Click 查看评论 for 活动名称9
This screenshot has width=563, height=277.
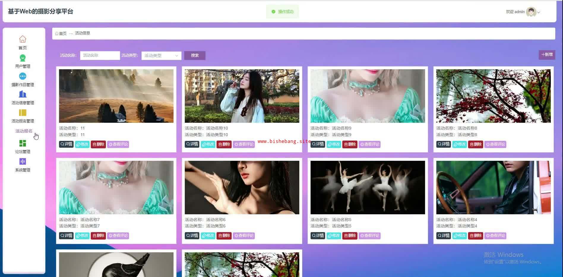coord(369,144)
